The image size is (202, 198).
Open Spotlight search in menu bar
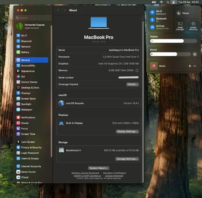pyautogui.click(x=168, y=2)
